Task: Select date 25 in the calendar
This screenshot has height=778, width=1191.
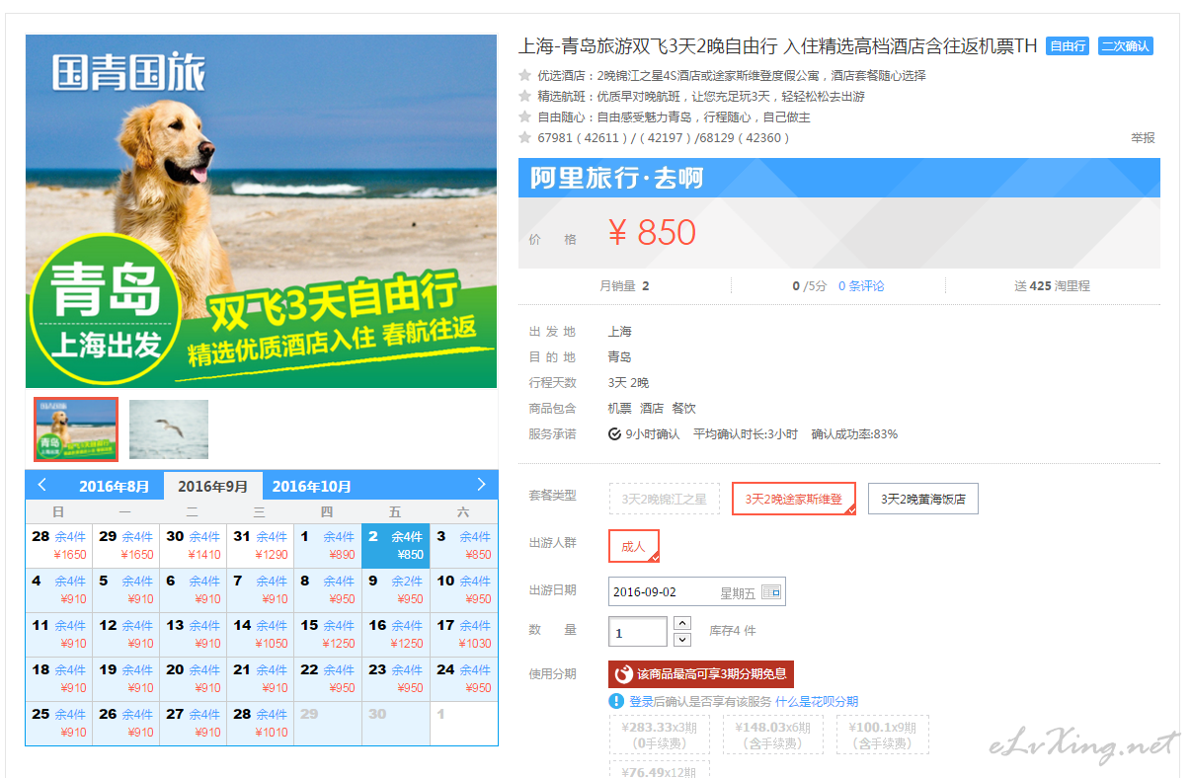Action: pyautogui.click(x=58, y=723)
